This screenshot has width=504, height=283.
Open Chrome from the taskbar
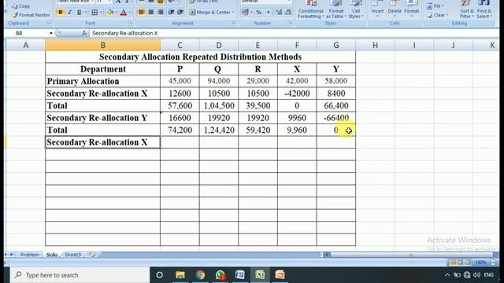point(200,275)
